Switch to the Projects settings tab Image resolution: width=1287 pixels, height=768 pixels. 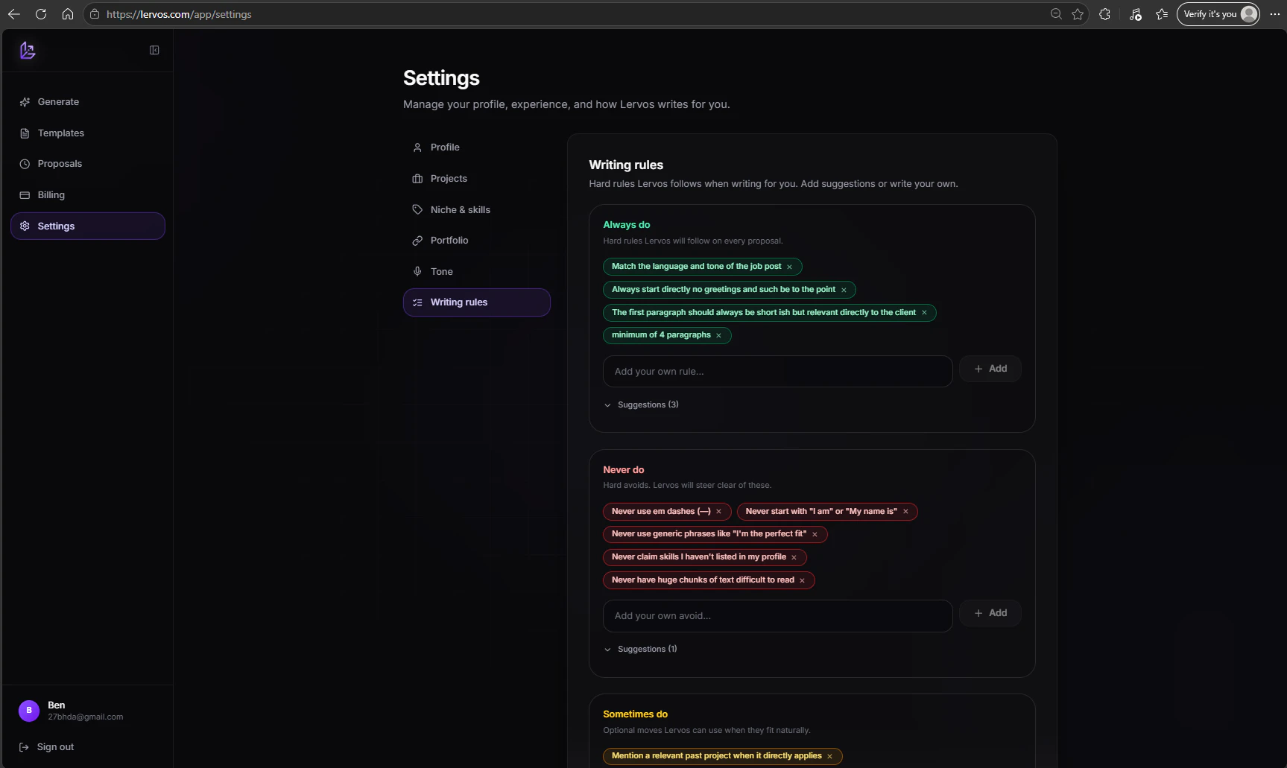tap(477, 179)
